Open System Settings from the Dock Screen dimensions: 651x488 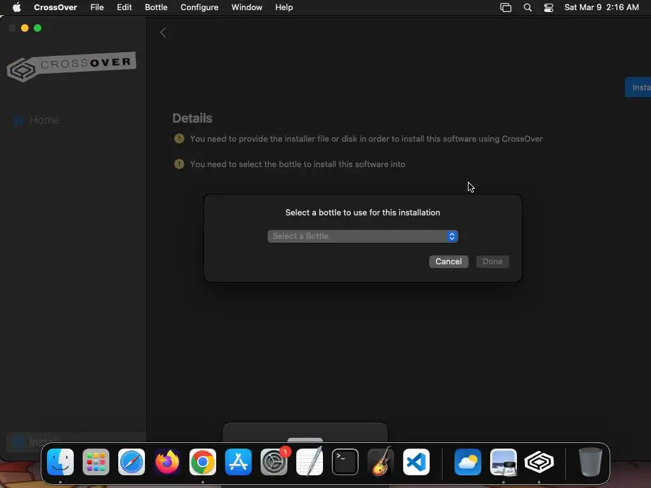coord(274,462)
